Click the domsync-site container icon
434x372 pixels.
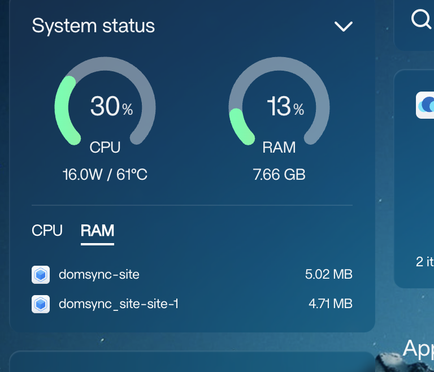(x=41, y=275)
